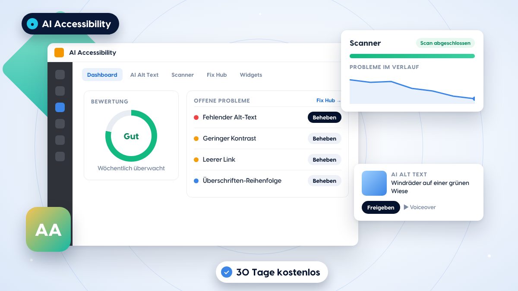Click the large AA gradient app icon
518x291 pixels.
pos(48,229)
